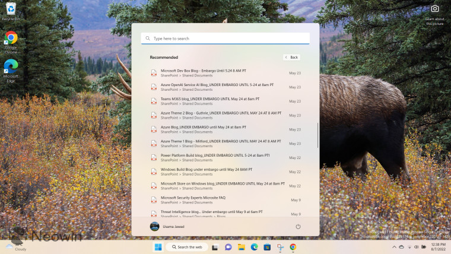Open the weather widget showing Cloudy
The height and width of the screenshot is (254, 451).
(x=17, y=247)
